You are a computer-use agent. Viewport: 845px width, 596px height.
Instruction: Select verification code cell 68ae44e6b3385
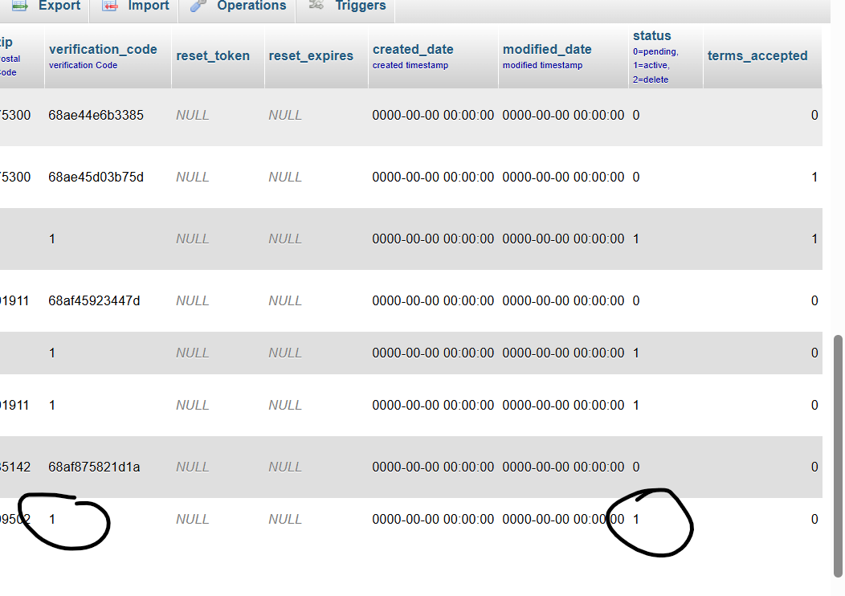coord(96,116)
